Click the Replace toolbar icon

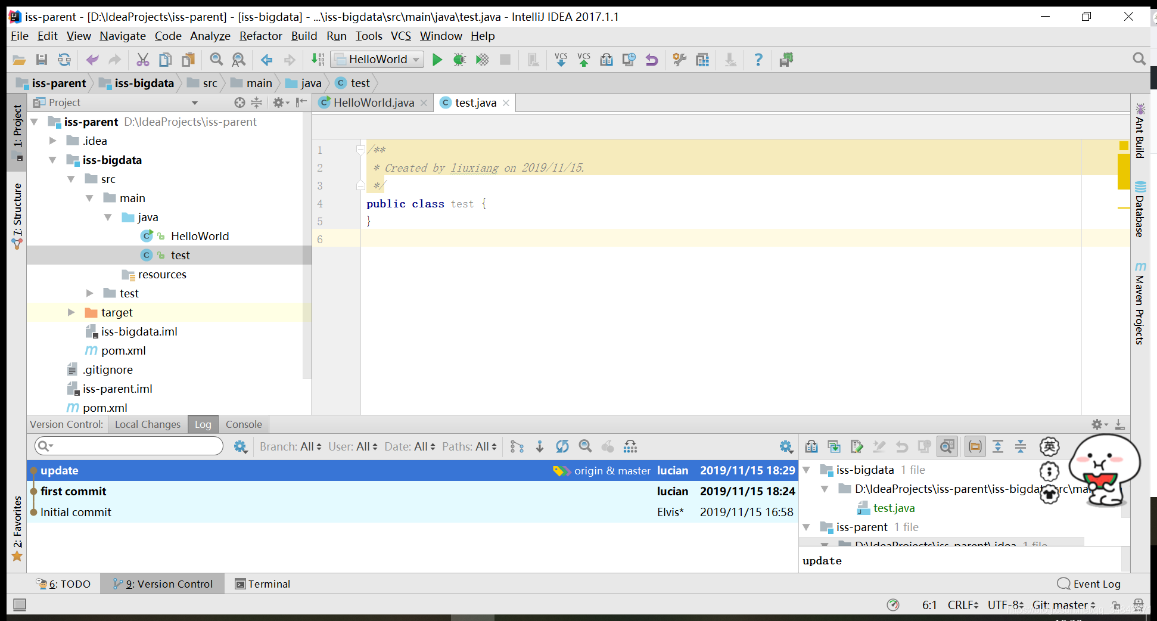238,60
